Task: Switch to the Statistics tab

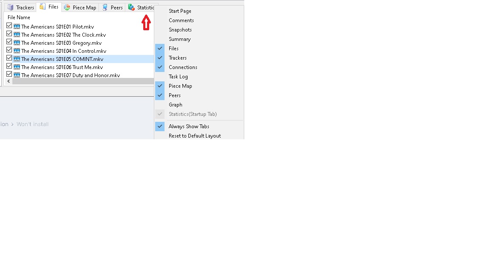Action: (140, 8)
